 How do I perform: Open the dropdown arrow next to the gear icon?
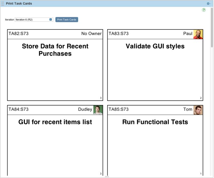(x=211, y=3)
